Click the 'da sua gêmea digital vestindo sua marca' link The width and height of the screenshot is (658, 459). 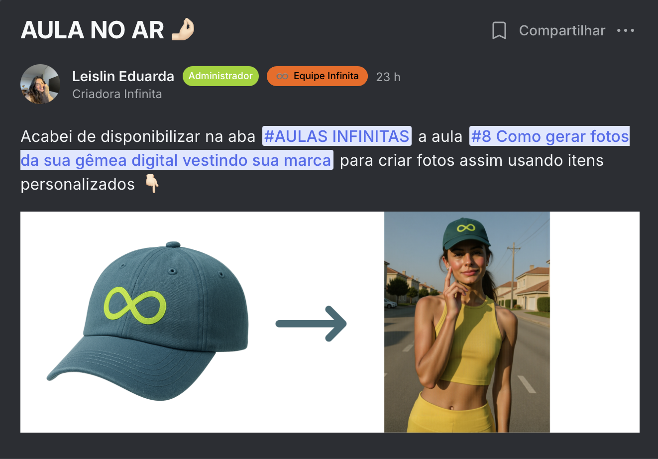point(177,160)
